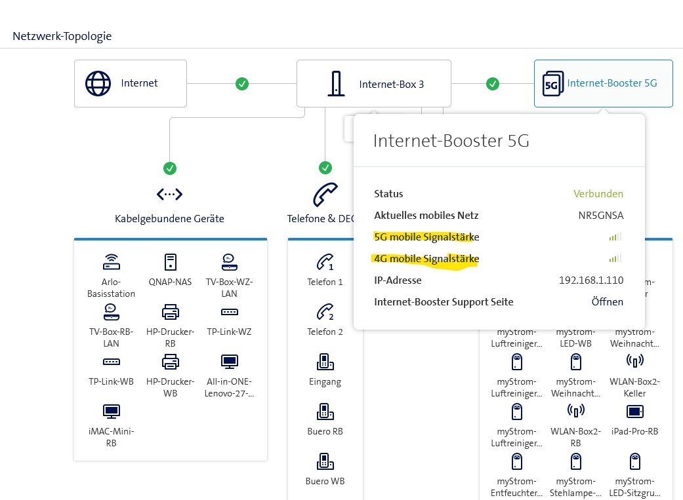Viewport: 683px width, 500px height.
Task: Click Öffnen for Internet-Booster support page
Action: [x=607, y=302]
